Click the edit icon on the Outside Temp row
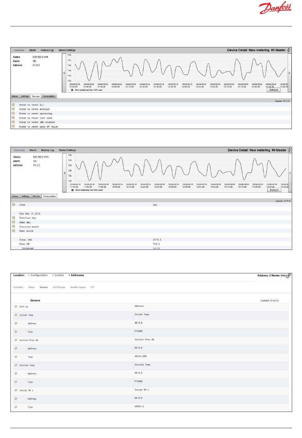Screen dimensions: 302x438 coord(16,365)
